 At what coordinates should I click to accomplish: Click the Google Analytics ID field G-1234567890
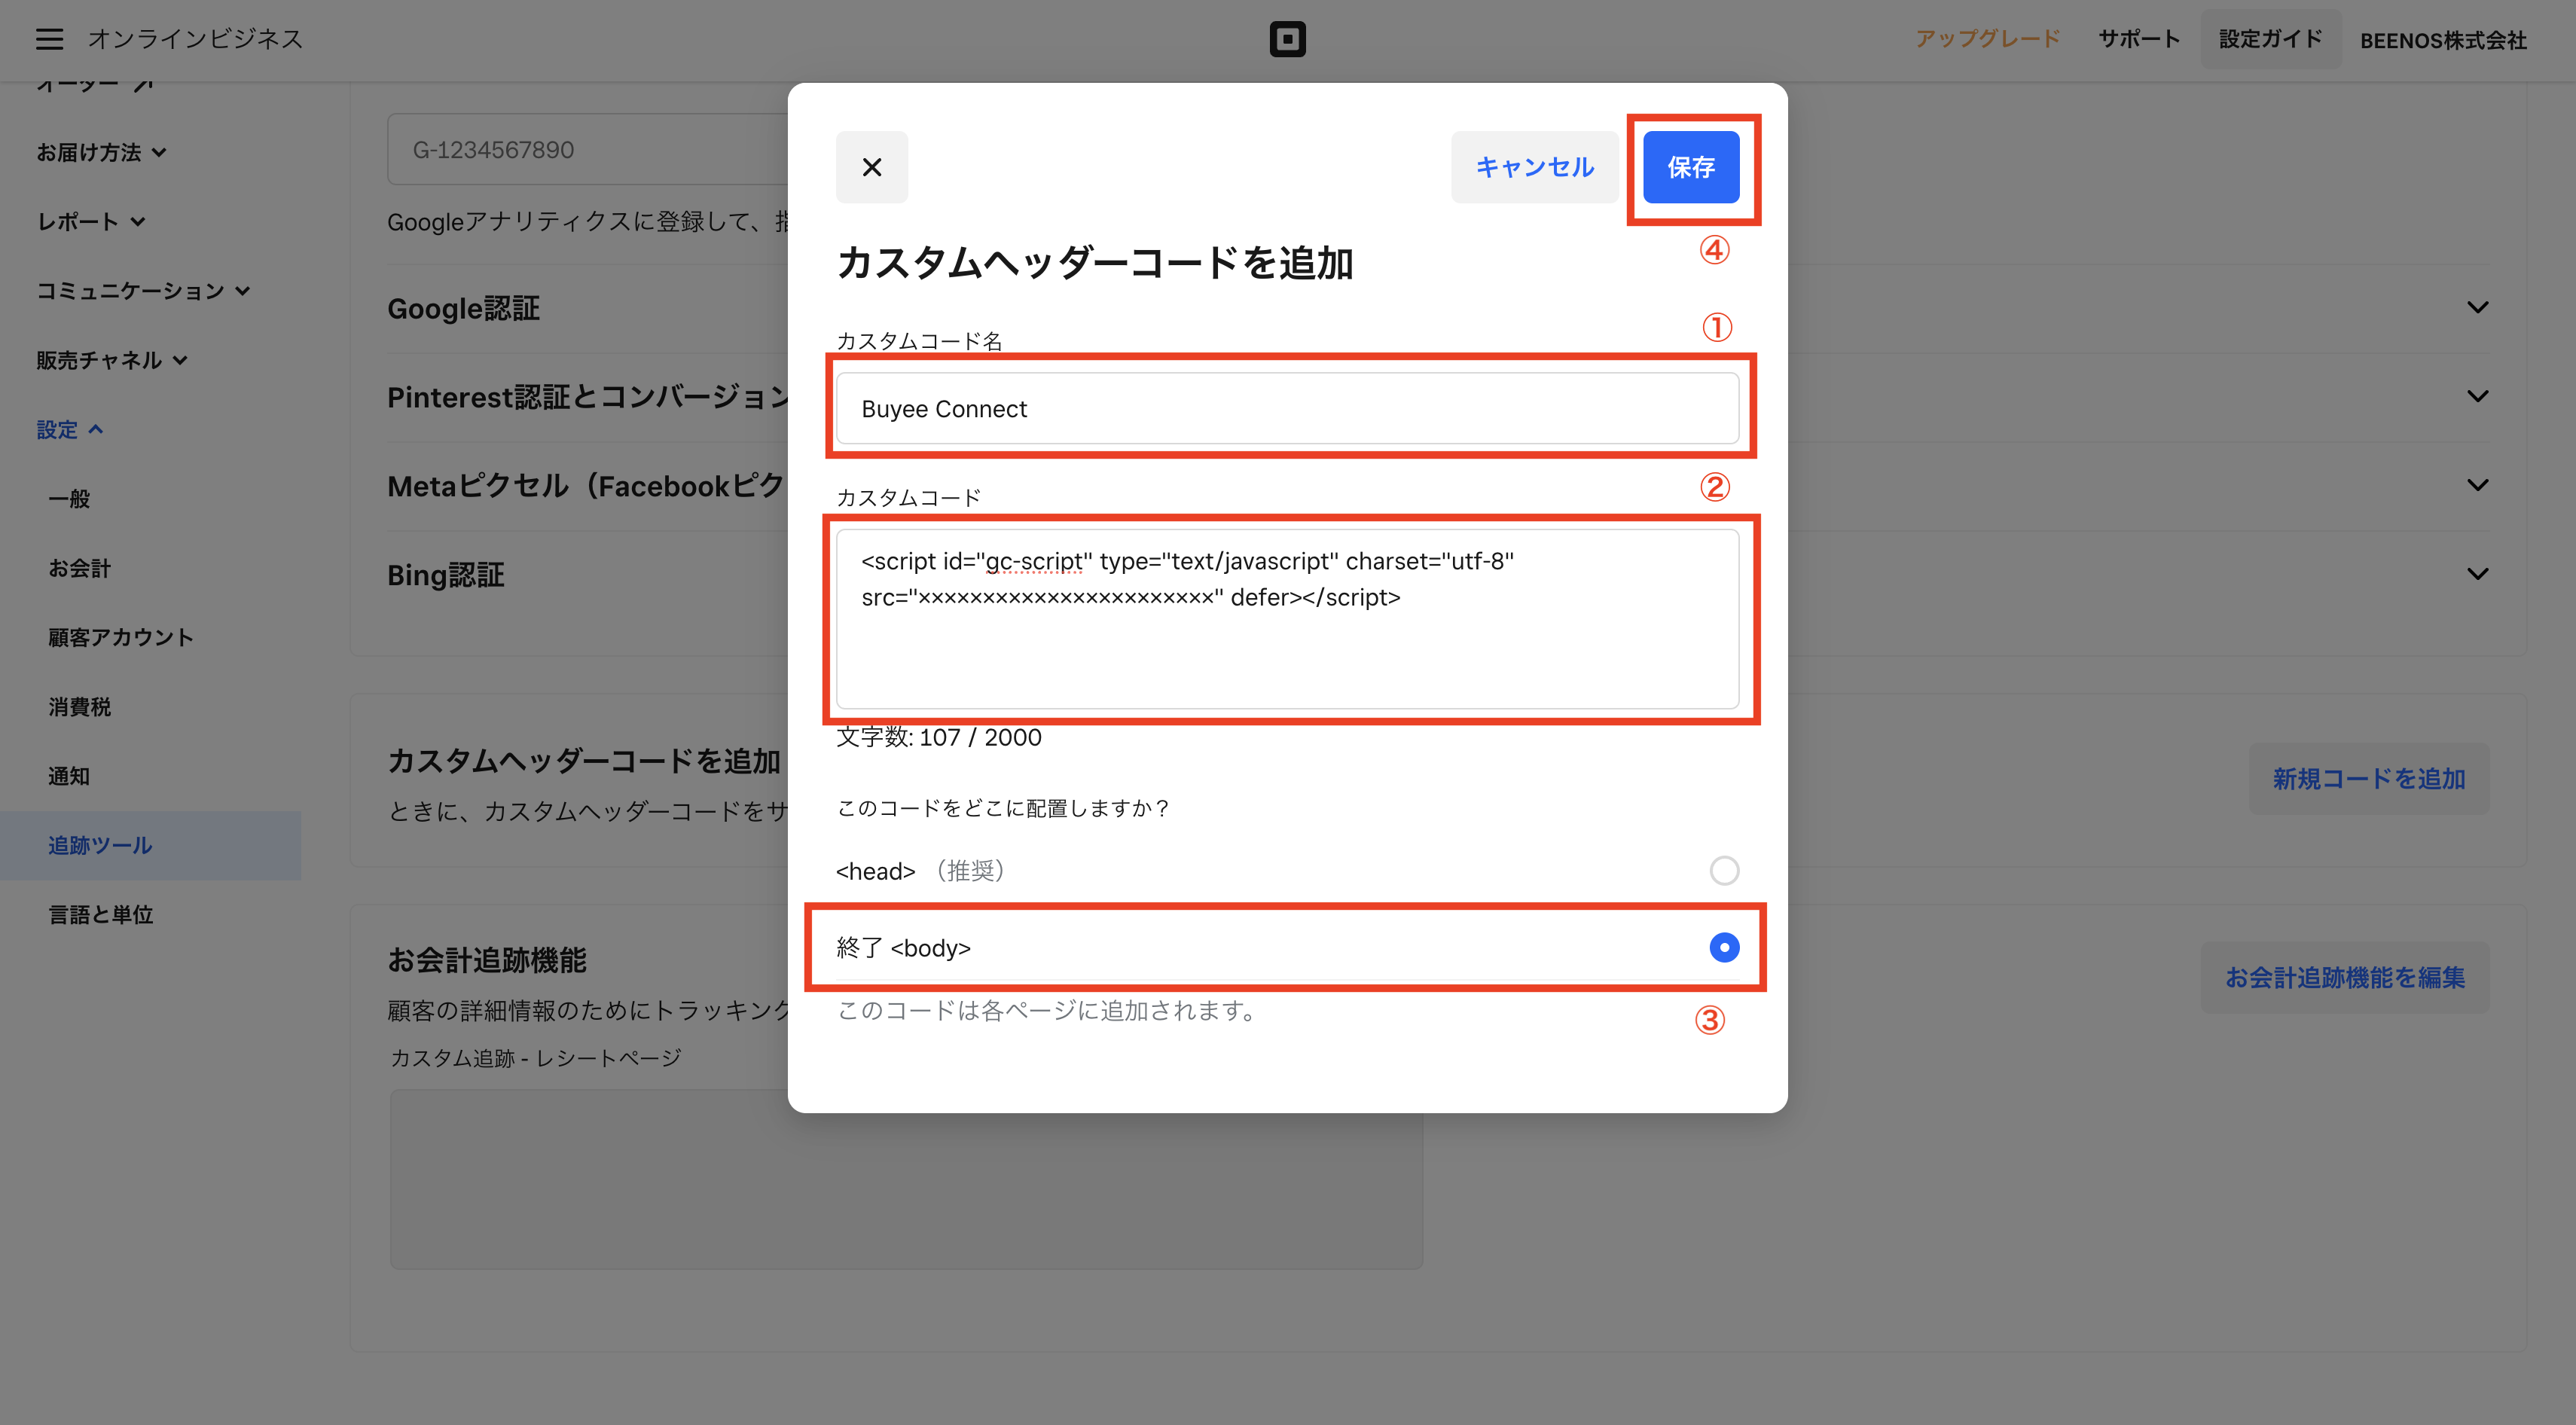click(588, 149)
